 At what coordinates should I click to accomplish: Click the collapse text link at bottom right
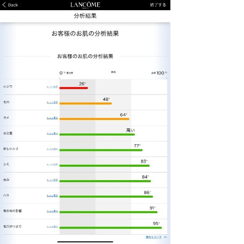click(x=153, y=237)
